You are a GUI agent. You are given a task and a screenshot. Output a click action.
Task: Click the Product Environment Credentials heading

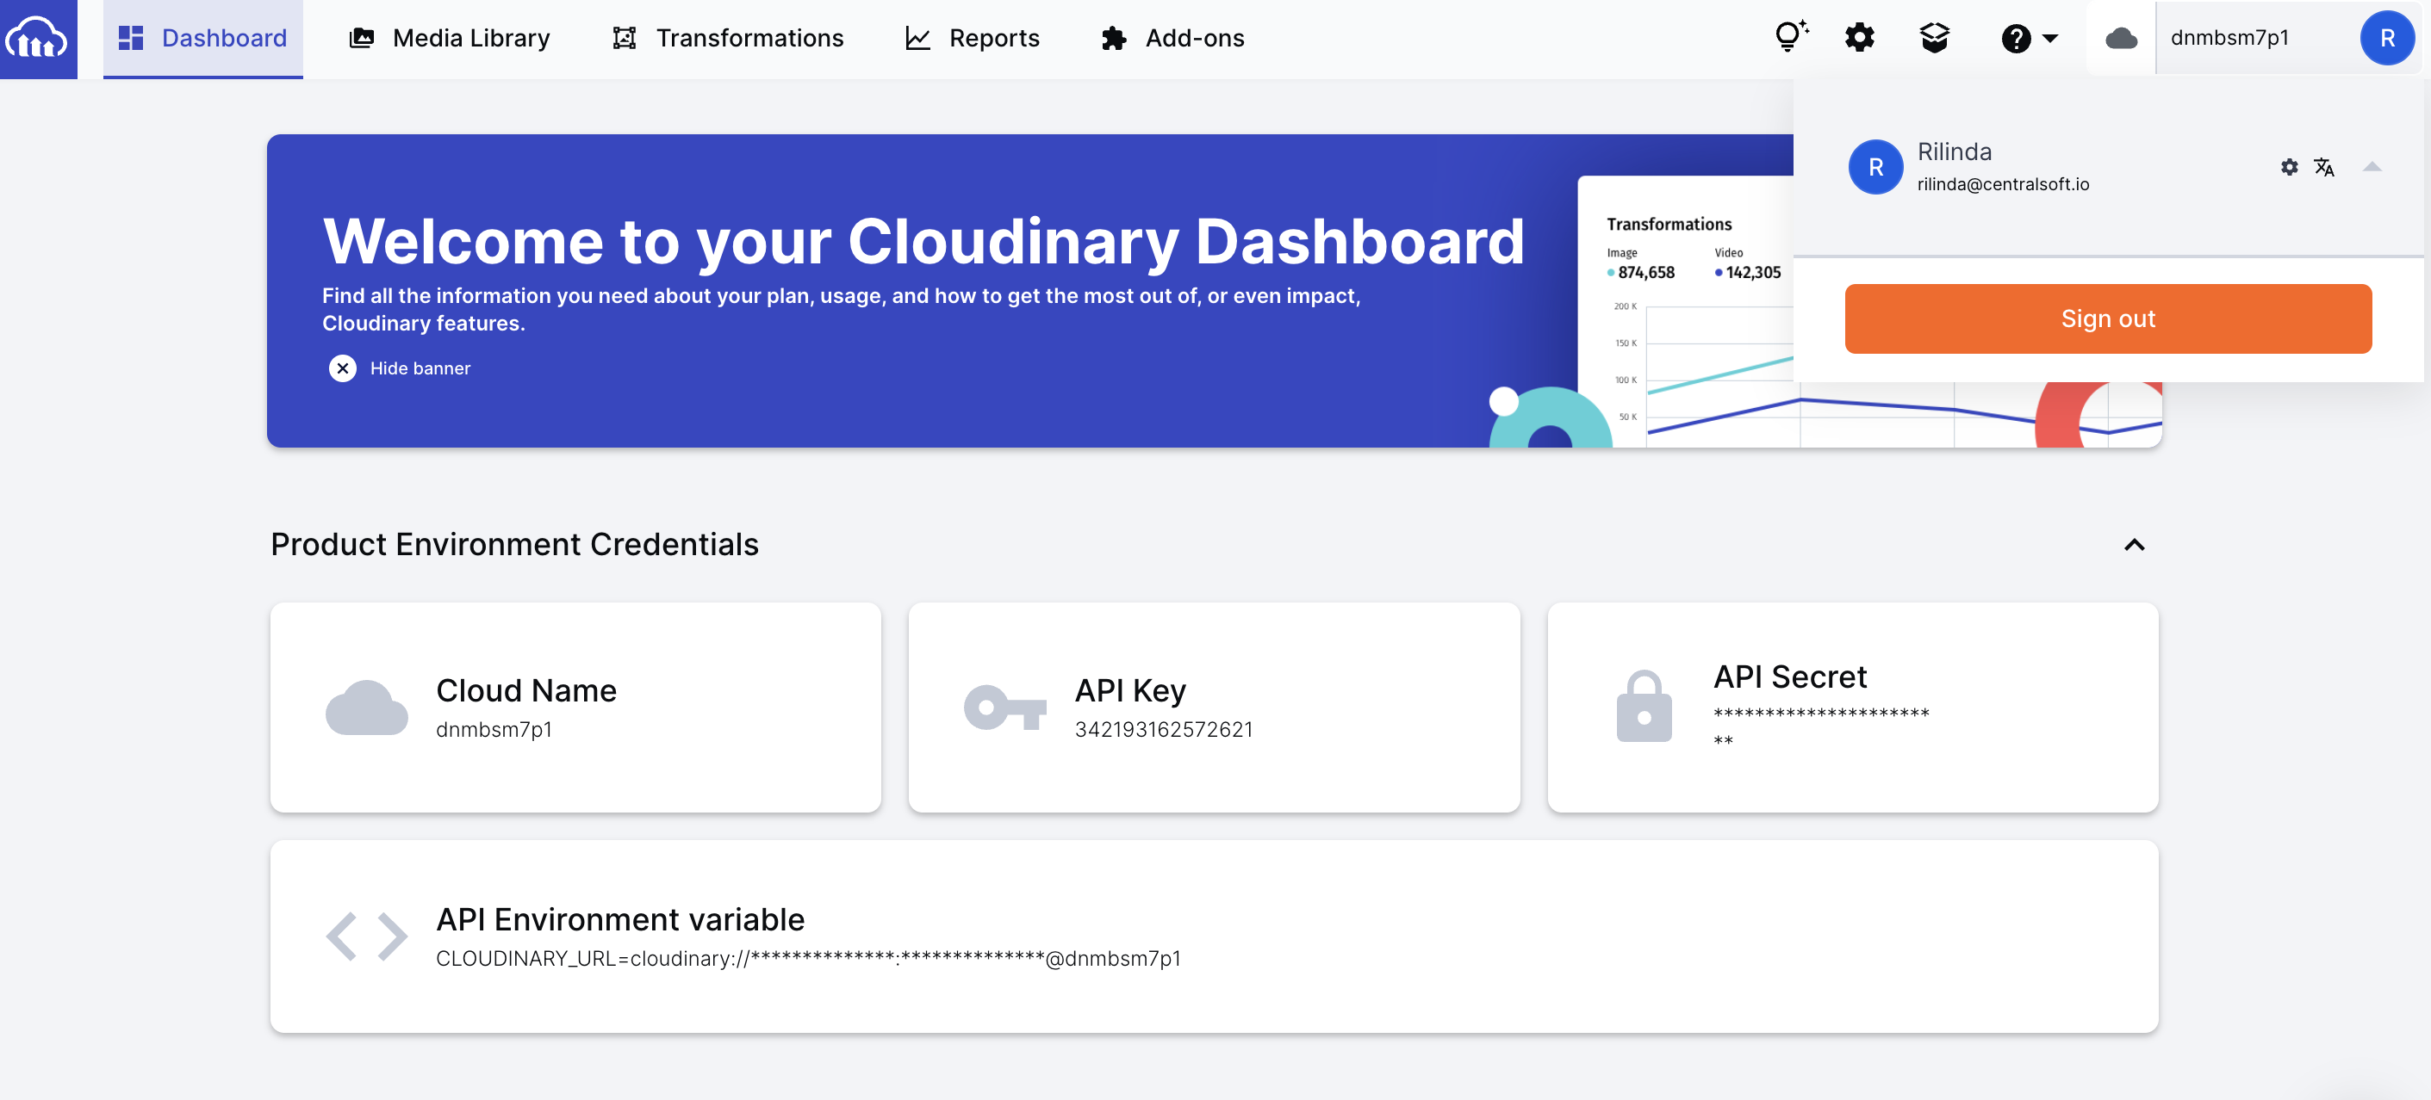tap(515, 544)
